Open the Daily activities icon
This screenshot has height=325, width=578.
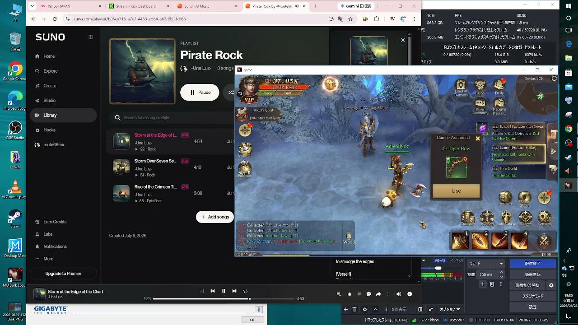(x=499, y=87)
